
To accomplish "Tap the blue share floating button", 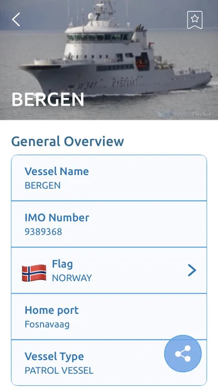I will [x=183, y=353].
